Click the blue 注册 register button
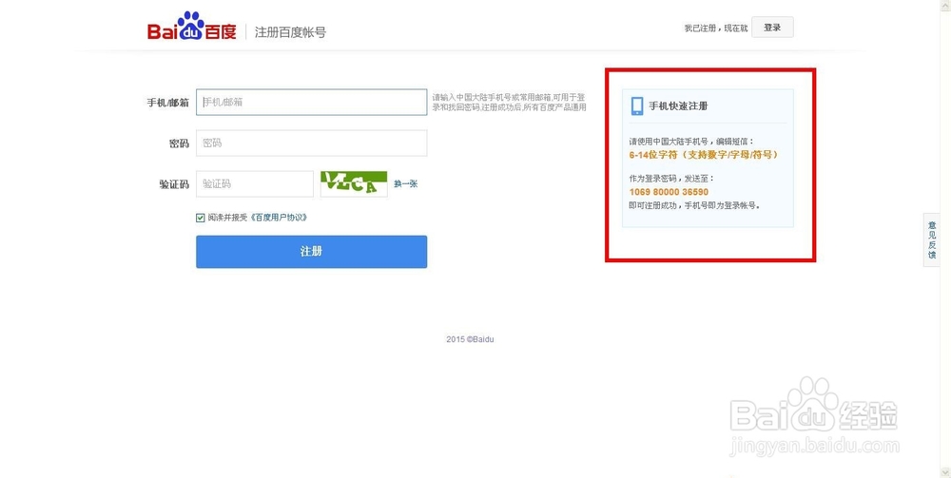 pyautogui.click(x=311, y=252)
